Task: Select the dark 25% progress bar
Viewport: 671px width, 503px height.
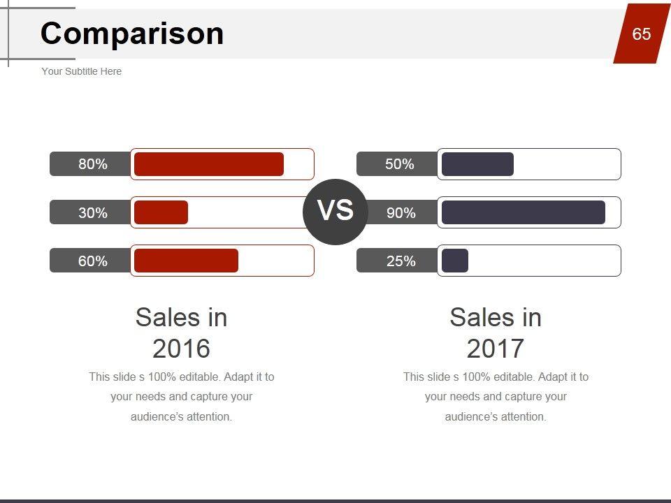Action: click(x=455, y=261)
